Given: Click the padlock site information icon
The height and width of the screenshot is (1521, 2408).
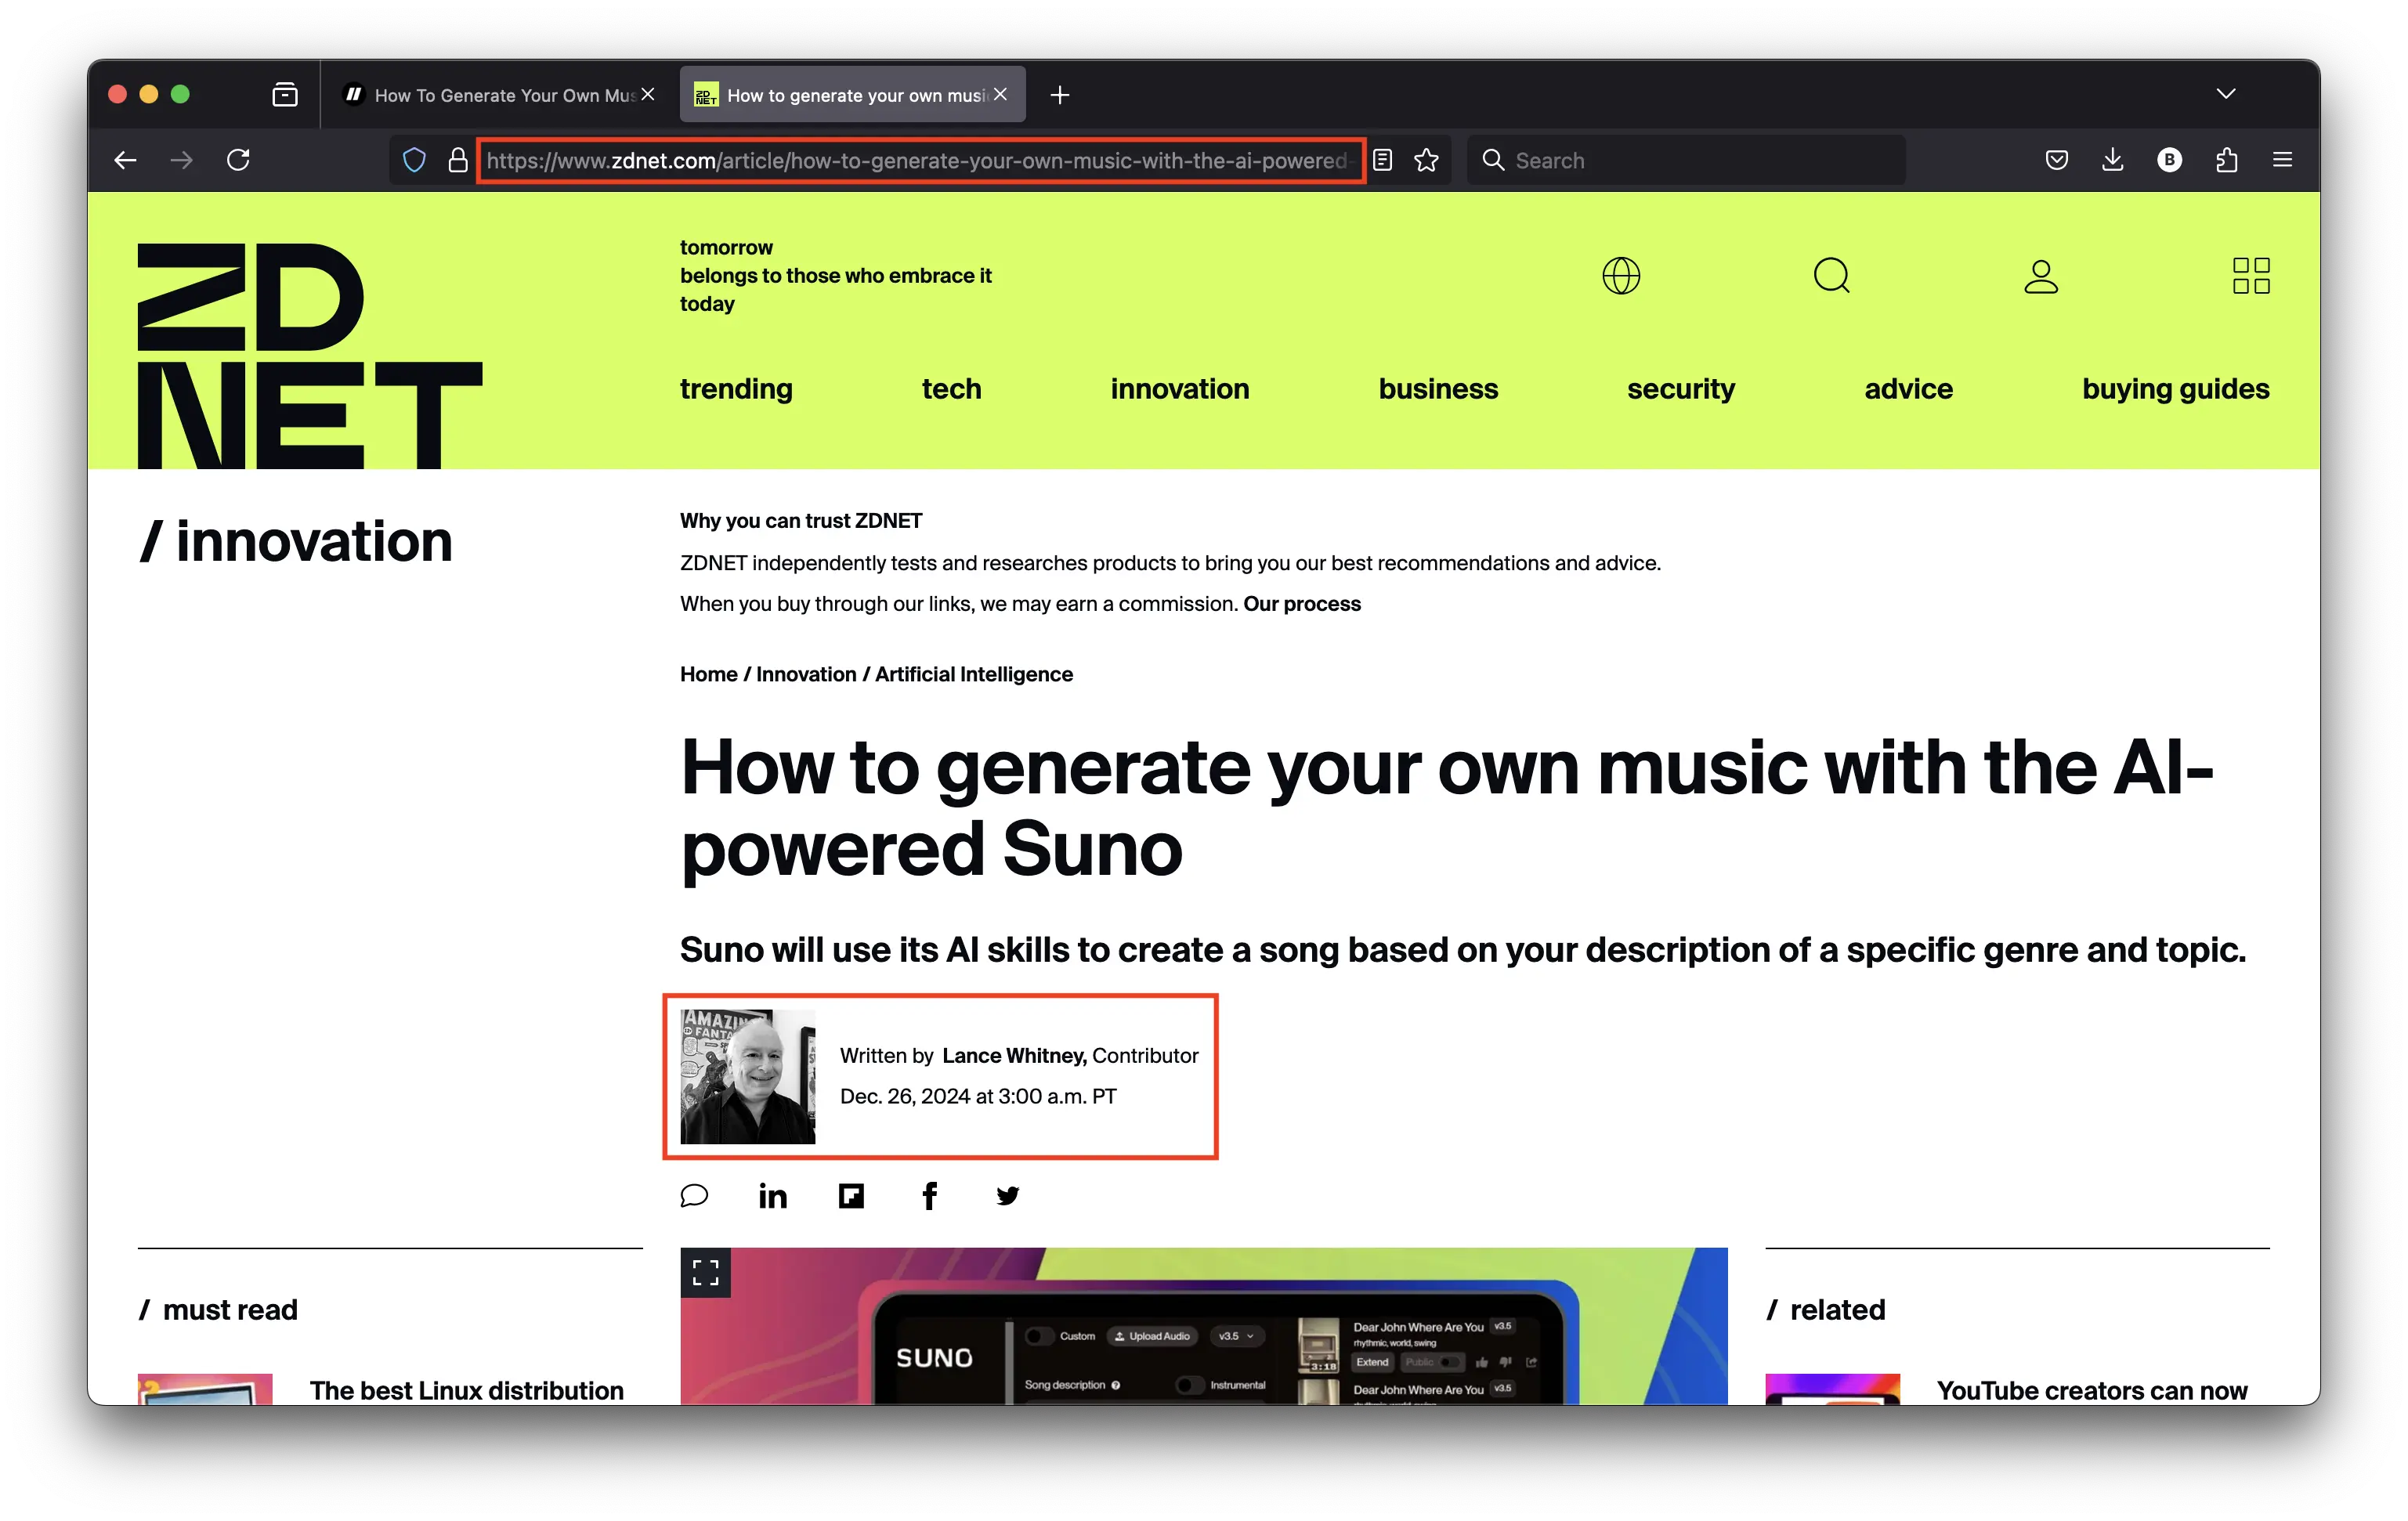Looking at the screenshot, I should tap(457, 160).
